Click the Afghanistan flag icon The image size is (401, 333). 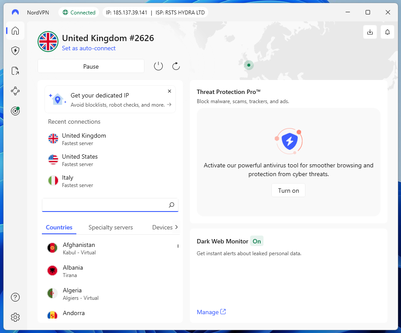pyautogui.click(x=52, y=248)
